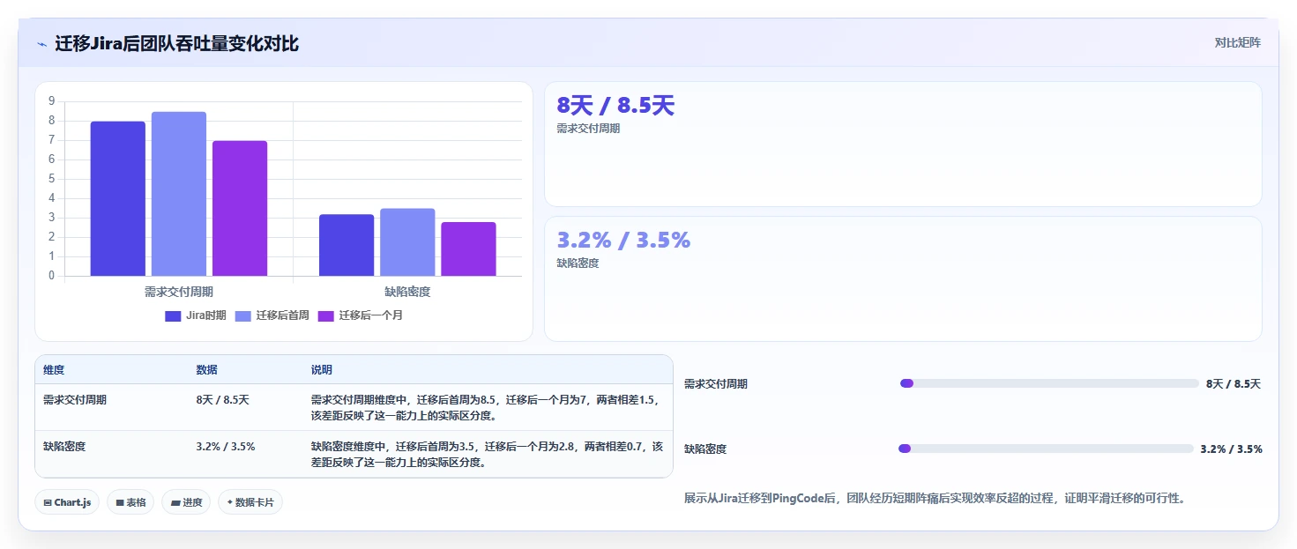This screenshot has width=1297, height=549.
Task: Click 缺陷密度 caption under the card value
Action: [578, 263]
